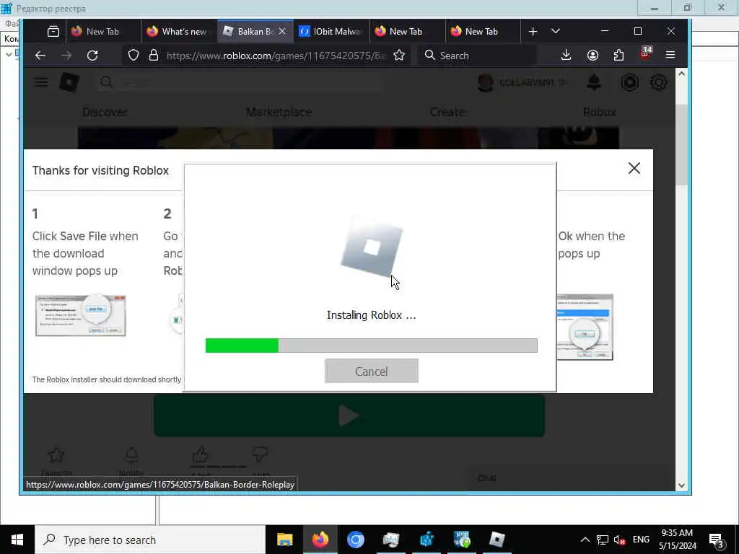Click the Save File step thumbnail
The height and width of the screenshot is (554, 739).
point(81,315)
